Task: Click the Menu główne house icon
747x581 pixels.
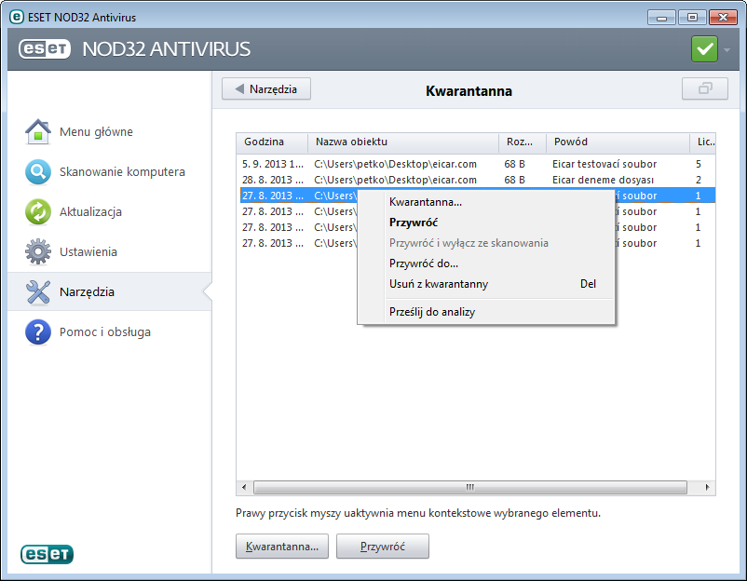Action: pyautogui.click(x=38, y=131)
